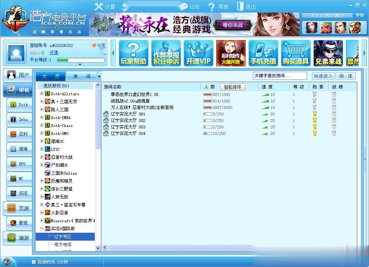
Task: Select the 实况 sidebar shortcut
Action: [19, 193]
